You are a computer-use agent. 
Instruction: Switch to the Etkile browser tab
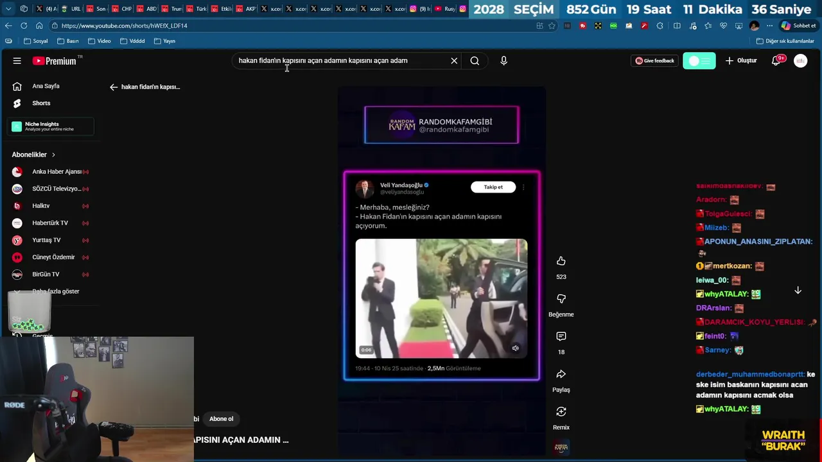click(222, 9)
